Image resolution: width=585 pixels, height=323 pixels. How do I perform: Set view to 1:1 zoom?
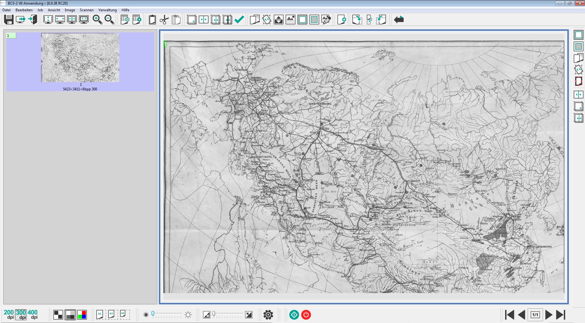[x=84, y=20]
